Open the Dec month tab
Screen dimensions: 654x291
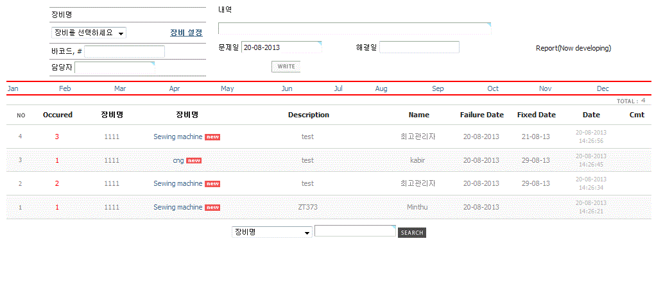pos(603,88)
